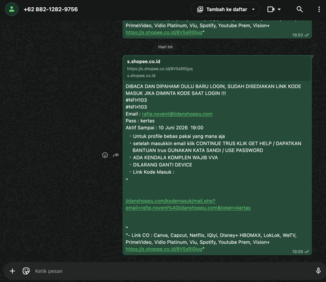Screen dimensions: 326x282
Task: Open email rafiq.novent@jidanshoppu.com link
Action: click(177, 114)
